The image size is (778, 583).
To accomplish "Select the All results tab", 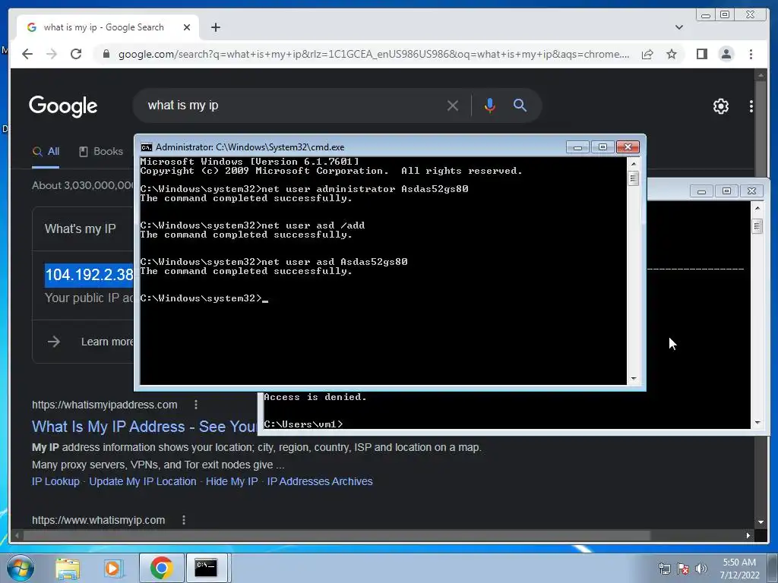I will tap(46, 152).
